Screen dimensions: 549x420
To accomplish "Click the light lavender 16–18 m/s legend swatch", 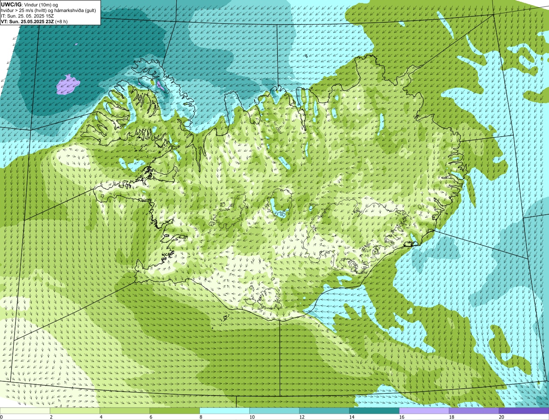I will pos(424,411).
